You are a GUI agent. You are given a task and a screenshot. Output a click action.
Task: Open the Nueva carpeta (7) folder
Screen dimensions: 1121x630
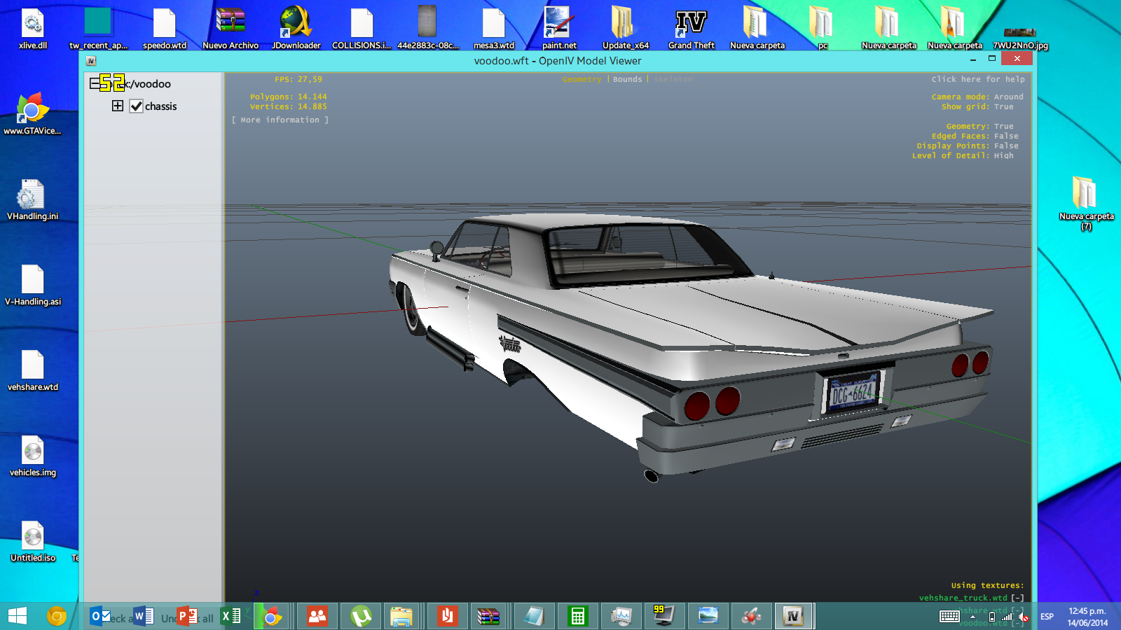[x=1086, y=203]
